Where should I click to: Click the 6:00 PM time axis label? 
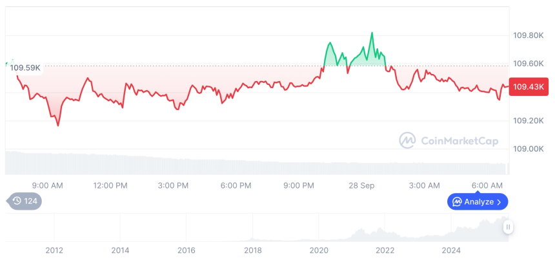pos(236,185)
